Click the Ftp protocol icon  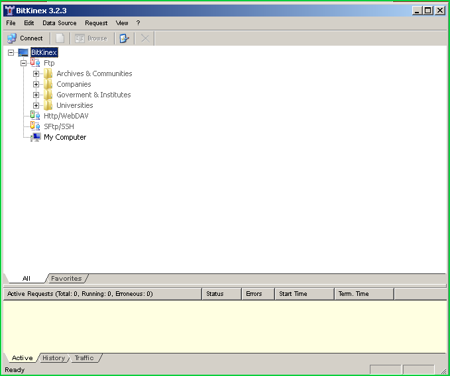[35, 62]
